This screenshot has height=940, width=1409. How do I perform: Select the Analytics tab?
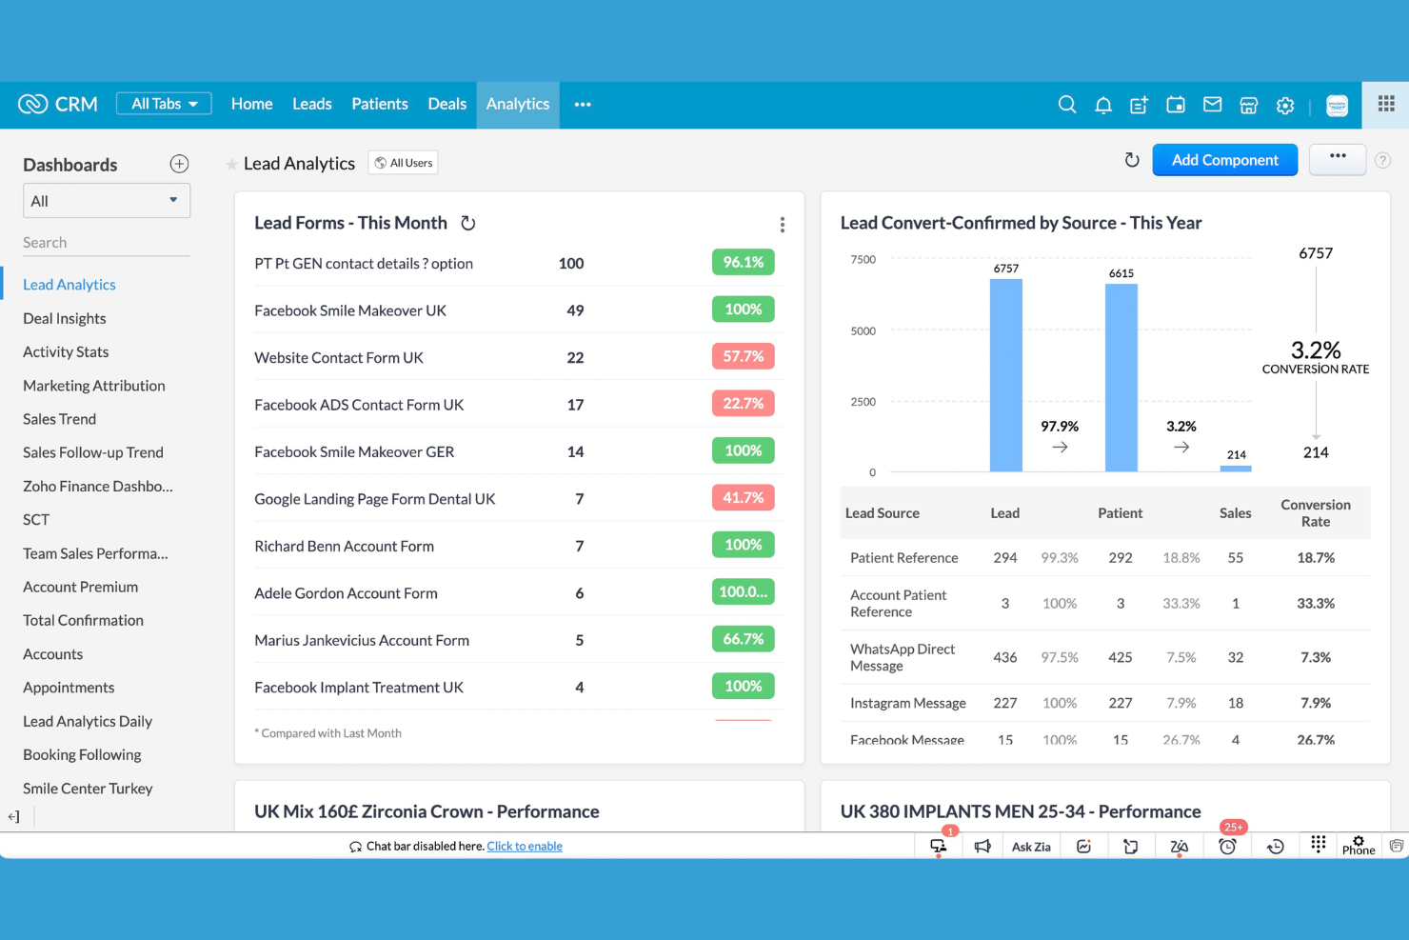tap(518, 104)
